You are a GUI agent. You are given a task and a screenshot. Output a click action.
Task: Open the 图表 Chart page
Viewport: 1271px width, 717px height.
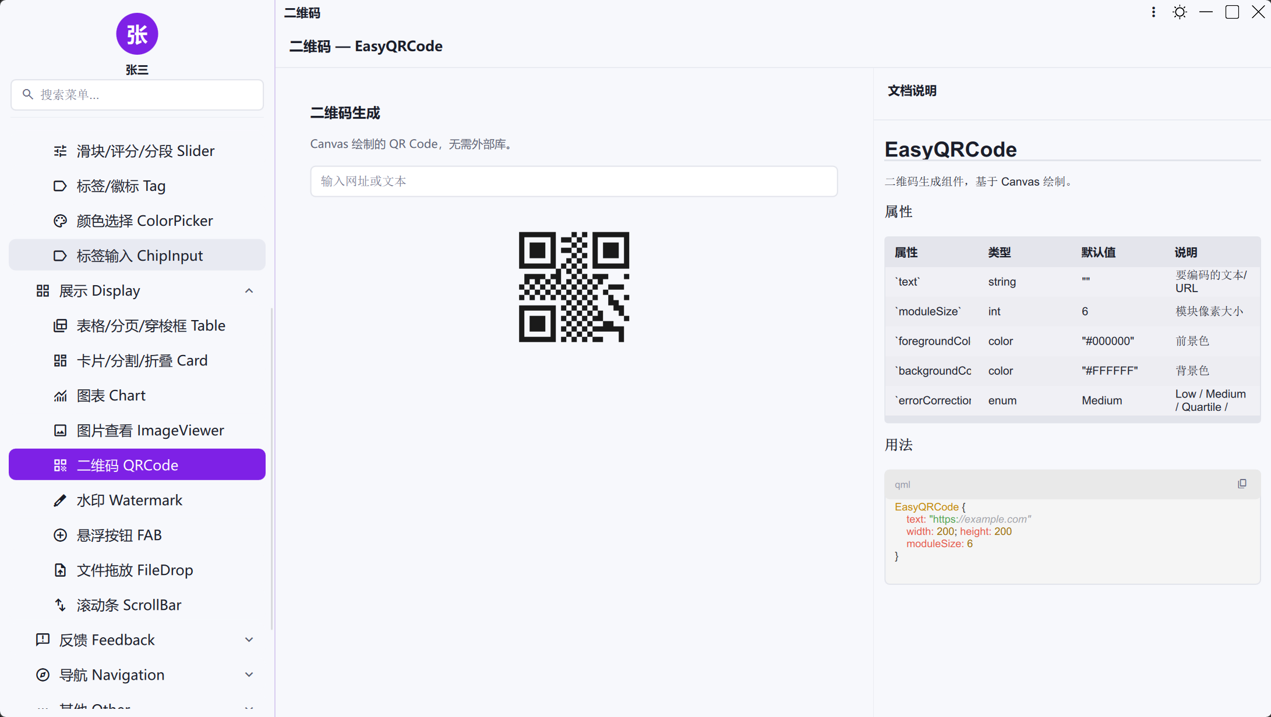pos(137,396)
